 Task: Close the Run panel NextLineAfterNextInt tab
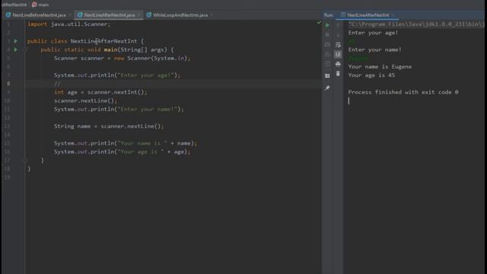pos(393,15)
